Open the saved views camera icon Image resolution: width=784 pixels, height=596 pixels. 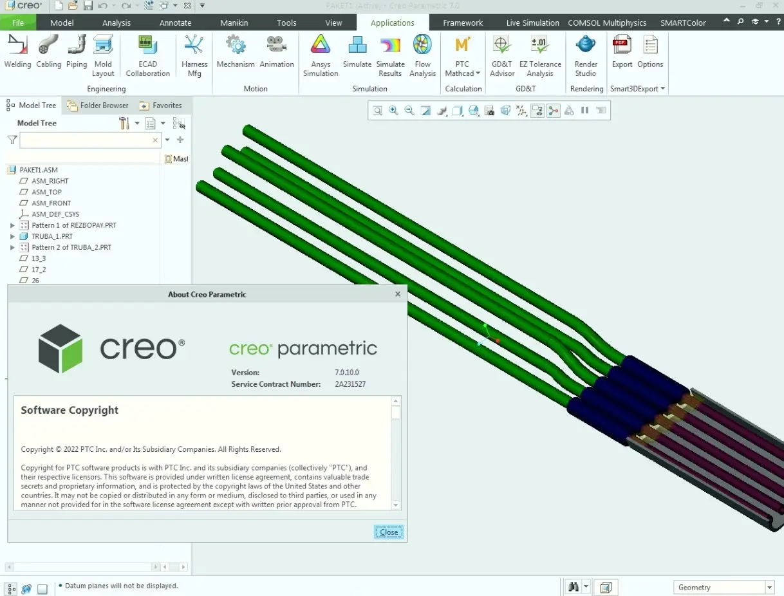pos(489,111)
